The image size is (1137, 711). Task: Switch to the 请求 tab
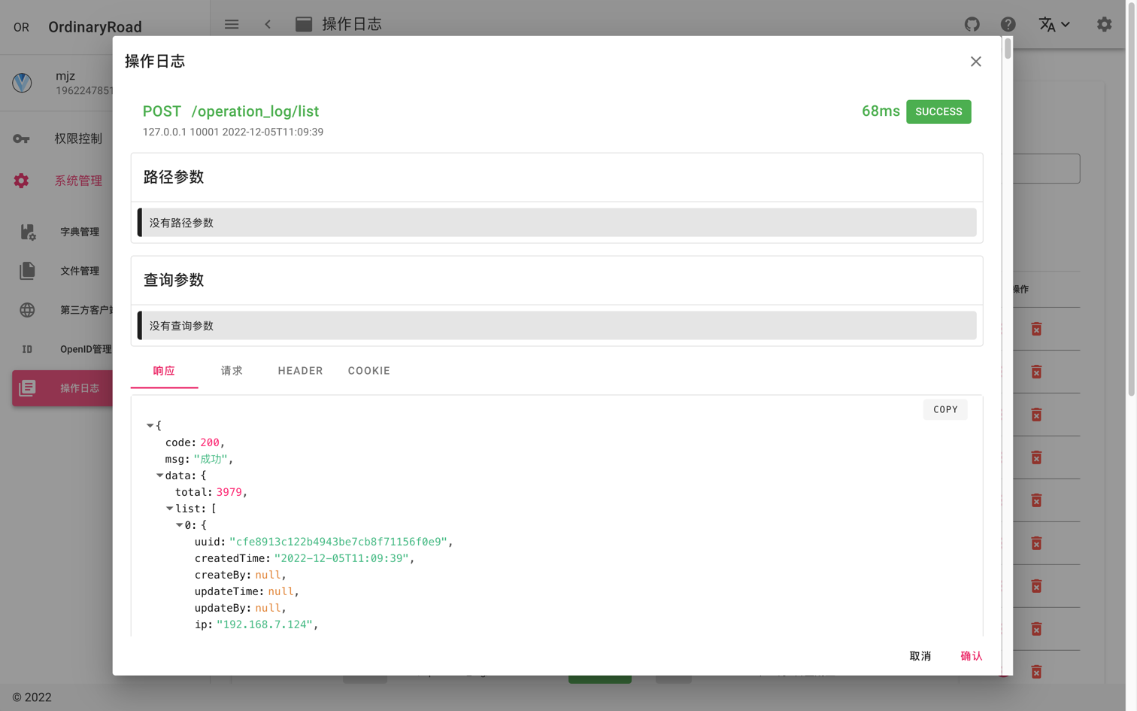pos(232,371)
